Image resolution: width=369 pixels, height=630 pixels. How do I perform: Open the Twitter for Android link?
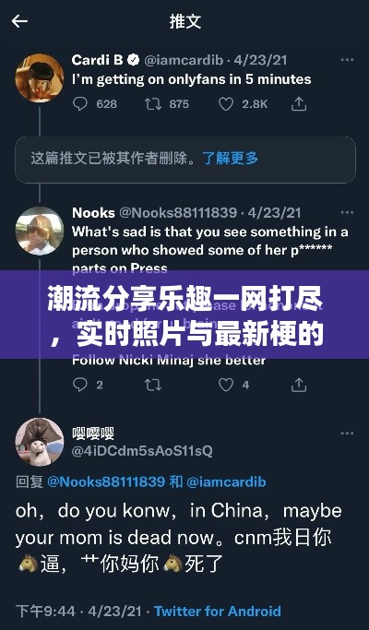(x=218, y=612)
